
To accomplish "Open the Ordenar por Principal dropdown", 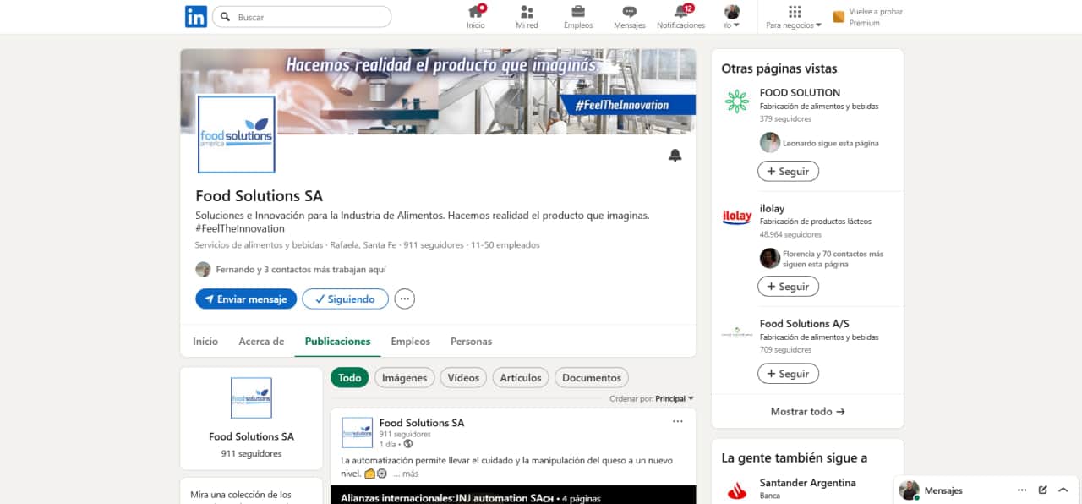I will [x=674, y=398].
